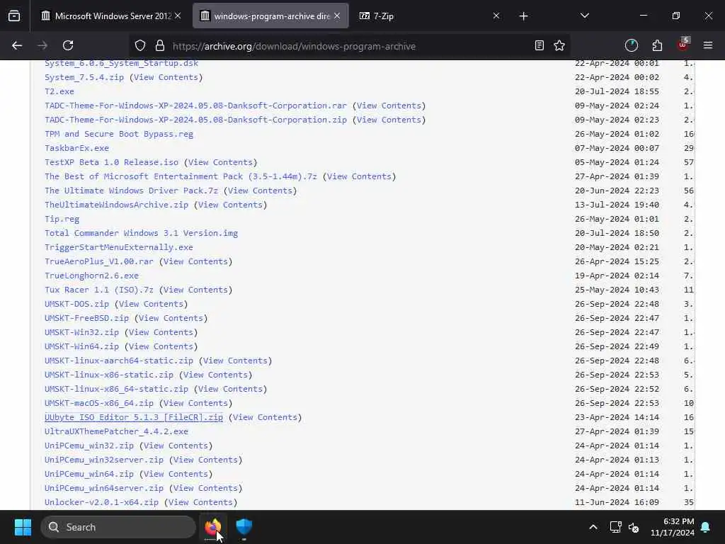Download UMSKT-DOS.zip
The width and height of the screenshot is (725, 544).
point(76,304)
